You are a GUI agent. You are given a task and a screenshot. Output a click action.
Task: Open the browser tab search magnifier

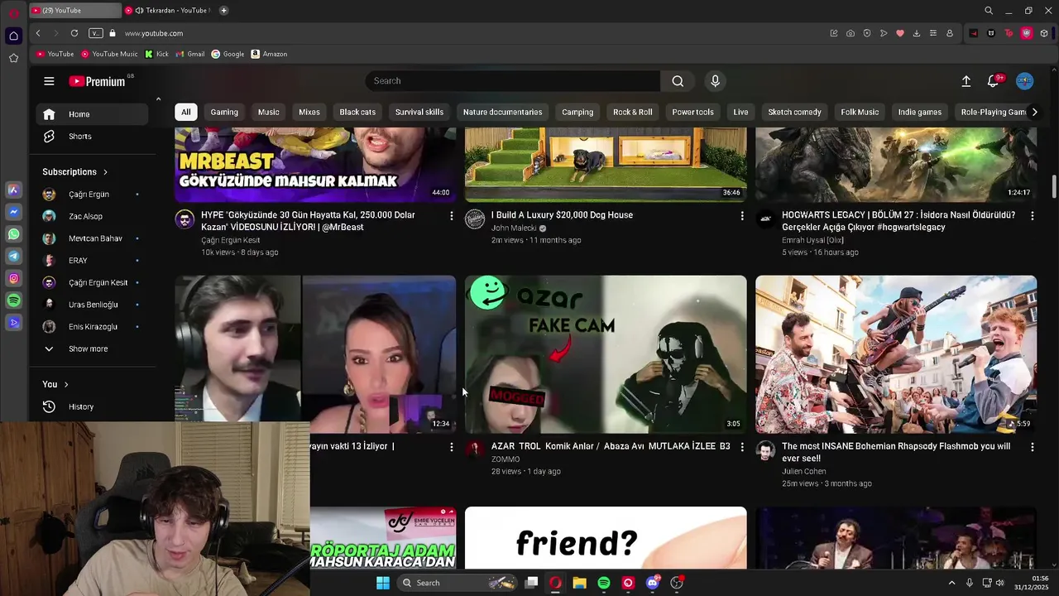point(989,11)
